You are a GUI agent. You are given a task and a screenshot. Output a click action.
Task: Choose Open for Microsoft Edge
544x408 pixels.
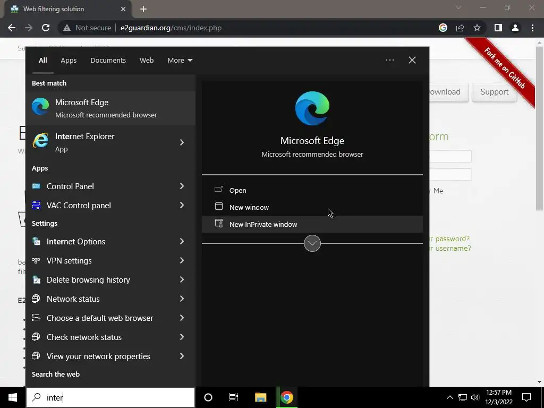click(x=312, y=190)
